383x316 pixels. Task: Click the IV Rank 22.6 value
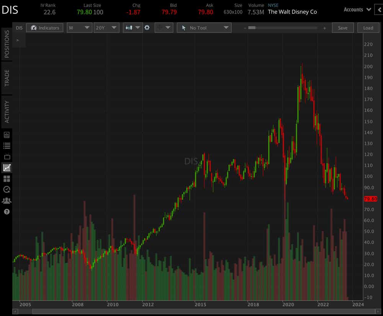(49, 12)
